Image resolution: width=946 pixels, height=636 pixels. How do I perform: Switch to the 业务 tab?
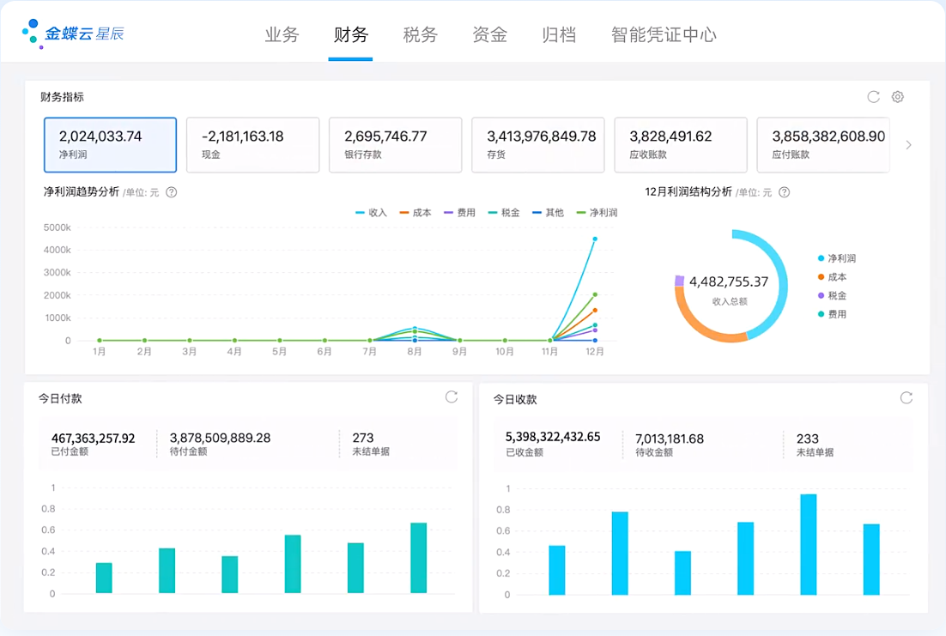point(282,35)
